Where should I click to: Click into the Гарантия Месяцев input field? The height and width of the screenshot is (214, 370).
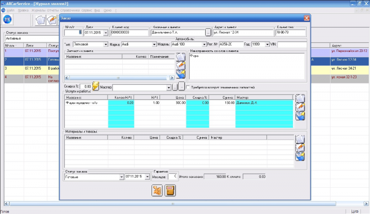coord(172,176)
